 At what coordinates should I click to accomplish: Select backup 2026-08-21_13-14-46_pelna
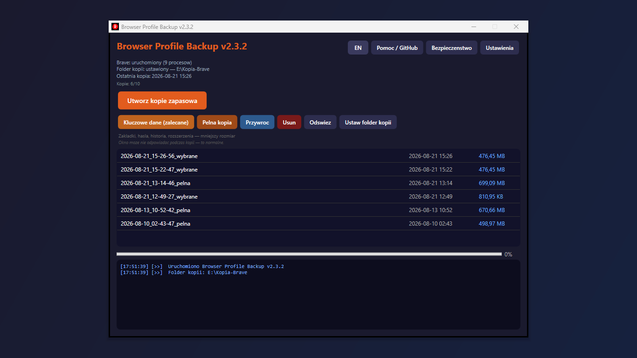click(318, 183)
